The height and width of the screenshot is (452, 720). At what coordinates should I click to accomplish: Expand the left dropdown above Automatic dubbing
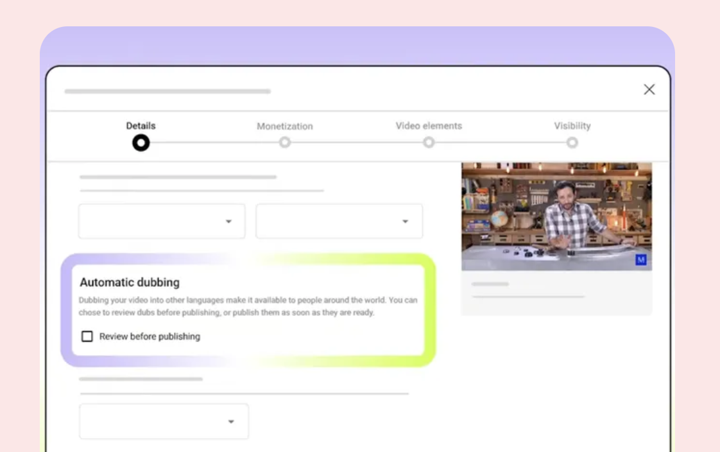[162, 222]
